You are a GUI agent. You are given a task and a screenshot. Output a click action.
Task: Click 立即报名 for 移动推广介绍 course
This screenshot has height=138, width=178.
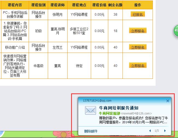click(x=138, y=47)
